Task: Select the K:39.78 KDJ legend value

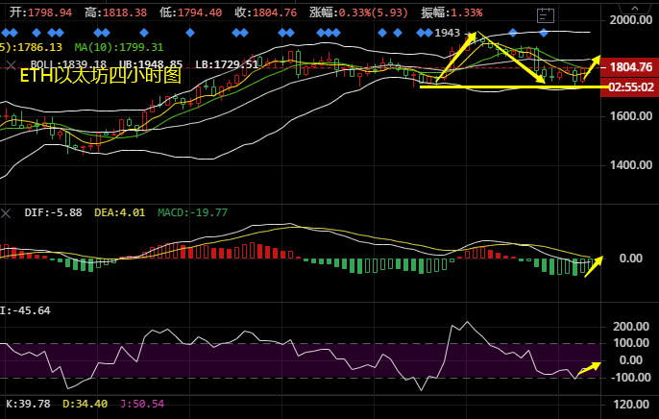Action: click(x=27, y=404)
